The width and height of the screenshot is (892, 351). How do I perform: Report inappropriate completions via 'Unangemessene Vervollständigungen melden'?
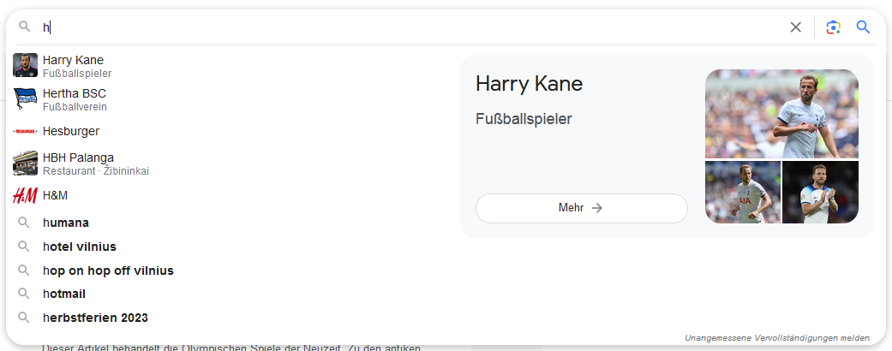pyautogui.click(x=777, y=338)
